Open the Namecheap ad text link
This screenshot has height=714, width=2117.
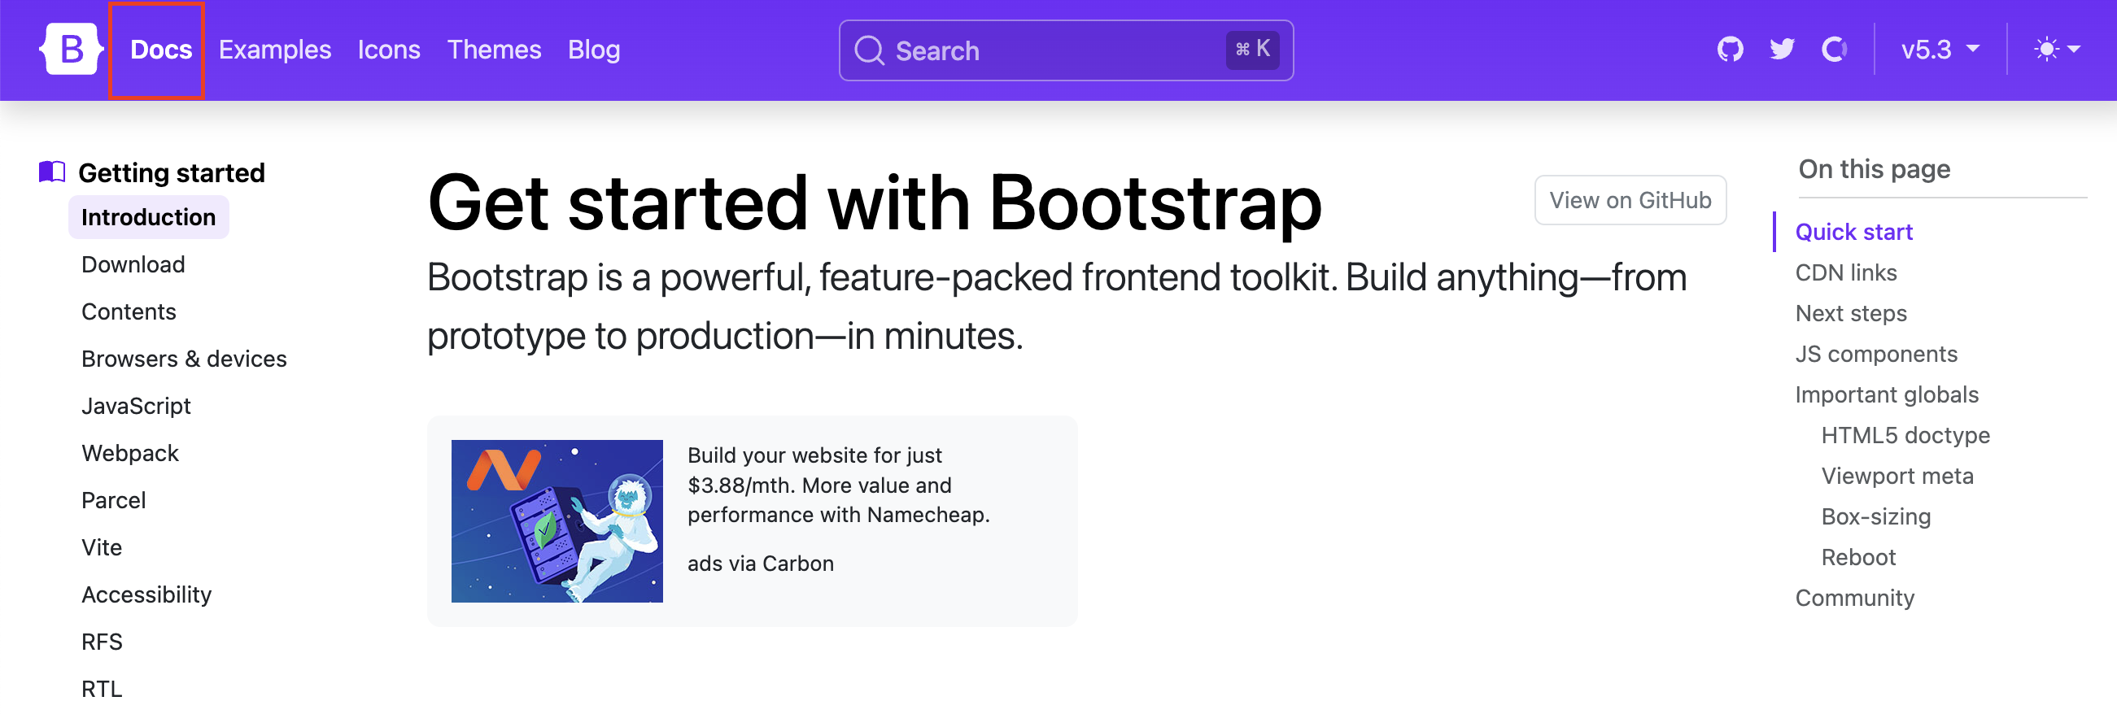pyautogui.click(x=838, y=485)
